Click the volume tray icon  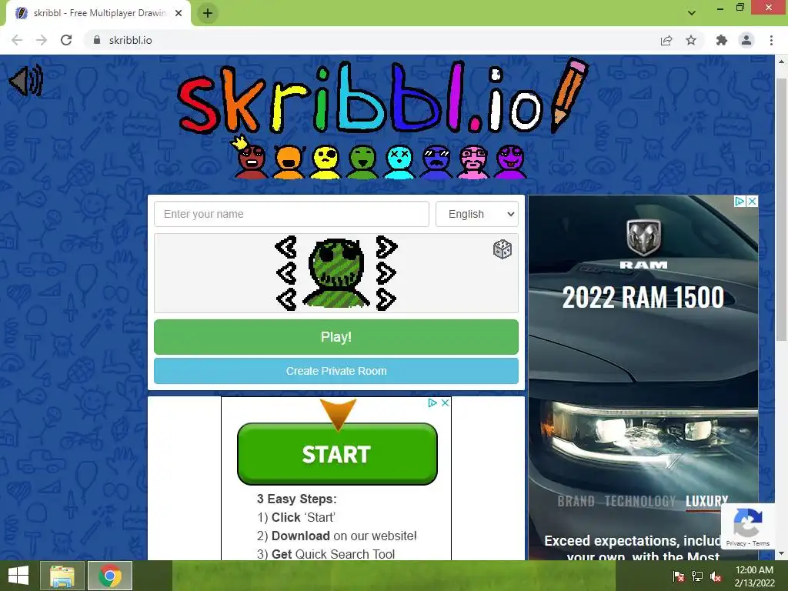point(716,576)
